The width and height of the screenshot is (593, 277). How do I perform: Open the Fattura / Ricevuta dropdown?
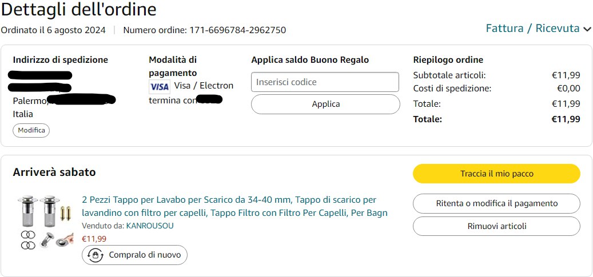[x=532, y=29]
